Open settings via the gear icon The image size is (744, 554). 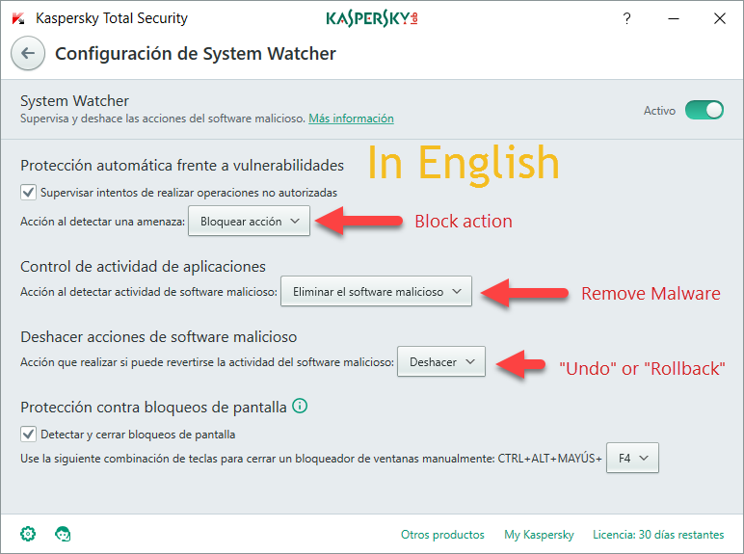point(28,534)
